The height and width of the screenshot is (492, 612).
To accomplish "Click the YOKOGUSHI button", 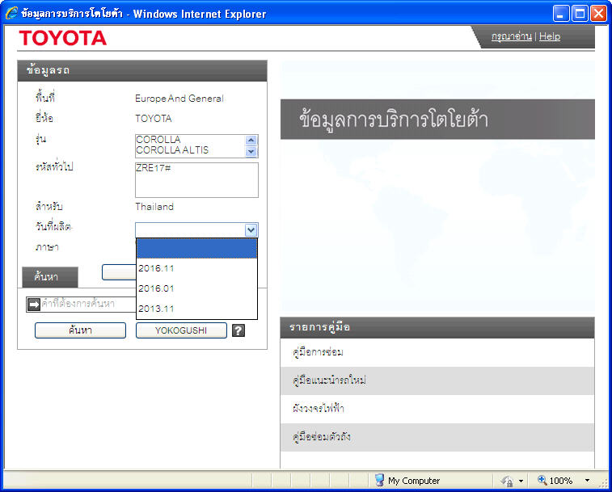I will [x=181, y=330].
